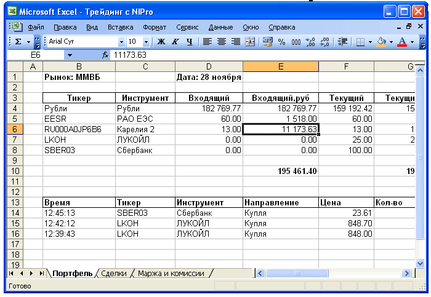Screen dimensions: 431x297
Task: Open the Данные menu
Action: tap(220, 27)
